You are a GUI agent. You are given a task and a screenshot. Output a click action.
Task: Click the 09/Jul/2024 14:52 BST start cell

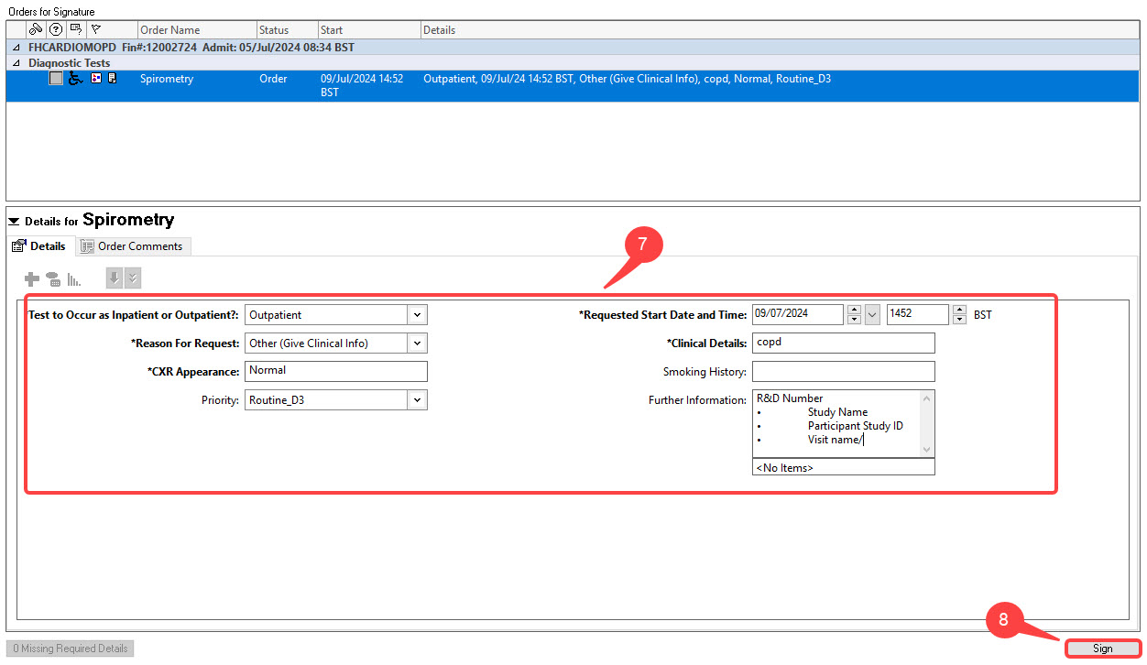point(362,86)
